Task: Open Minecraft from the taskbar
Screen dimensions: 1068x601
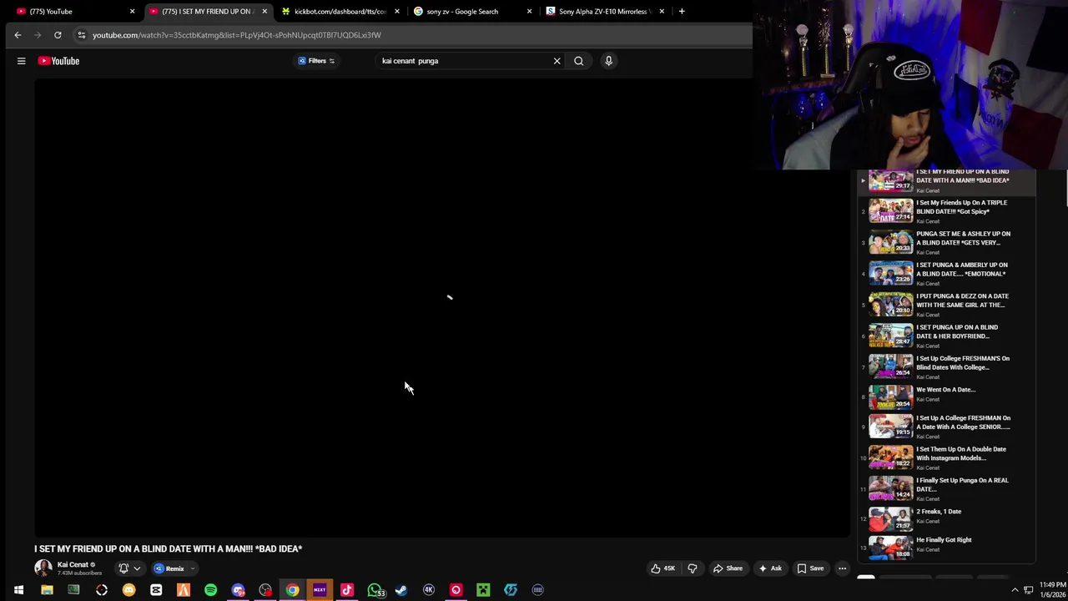Action: tap(483, 590)
